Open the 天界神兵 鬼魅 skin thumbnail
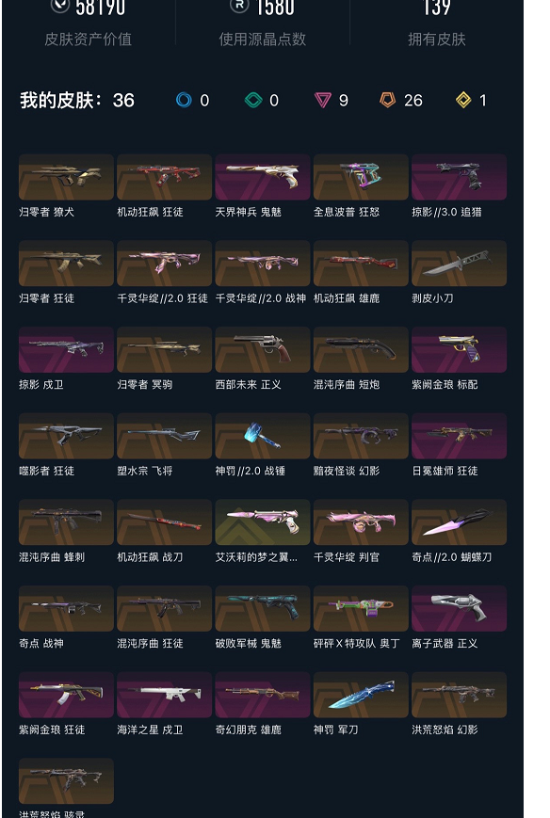This screenshot has height=818, width=550. [x=263, y=177]
